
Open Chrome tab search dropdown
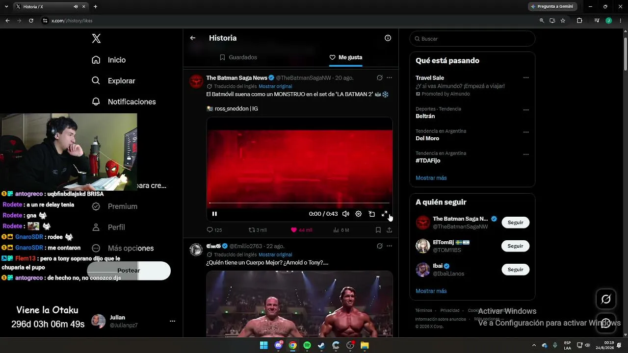(6, 7)
